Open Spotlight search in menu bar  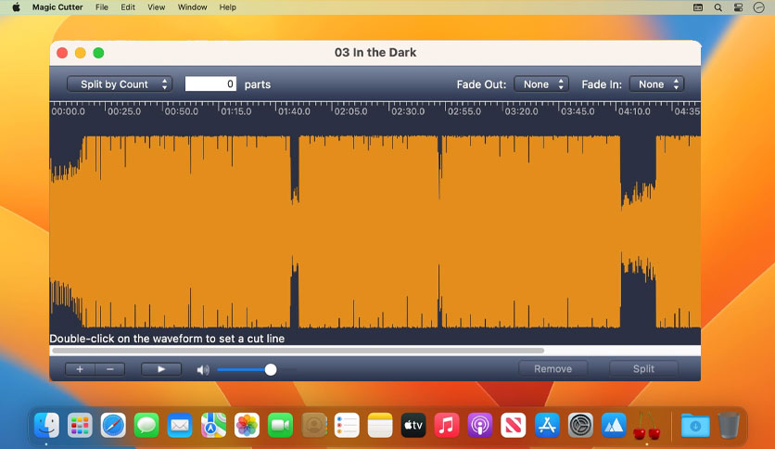click(x=718, y=7)
